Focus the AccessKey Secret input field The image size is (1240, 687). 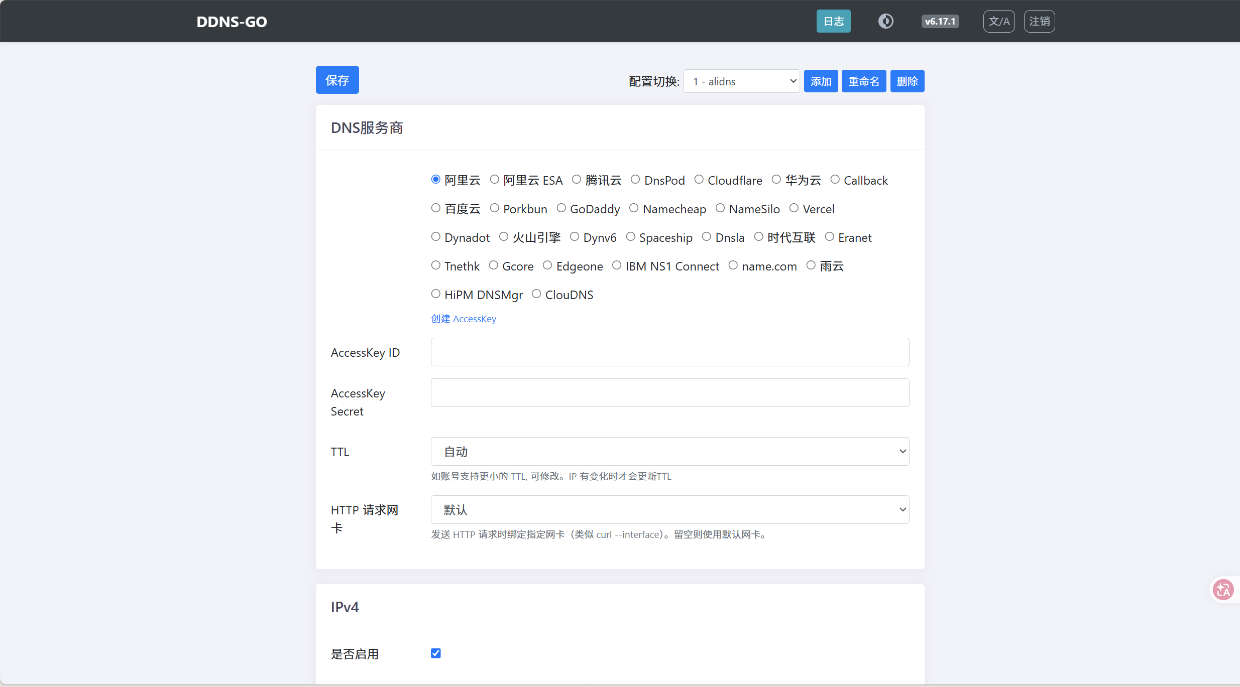tap(670, 392)
